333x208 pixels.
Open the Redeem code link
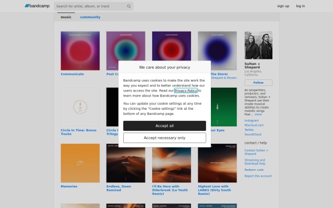point(254,170)
